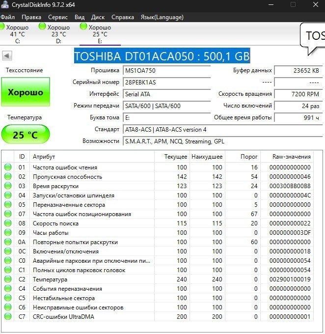Click the Порог column header
The height and width of the screenshot is (334, 325).
(243, 157)
